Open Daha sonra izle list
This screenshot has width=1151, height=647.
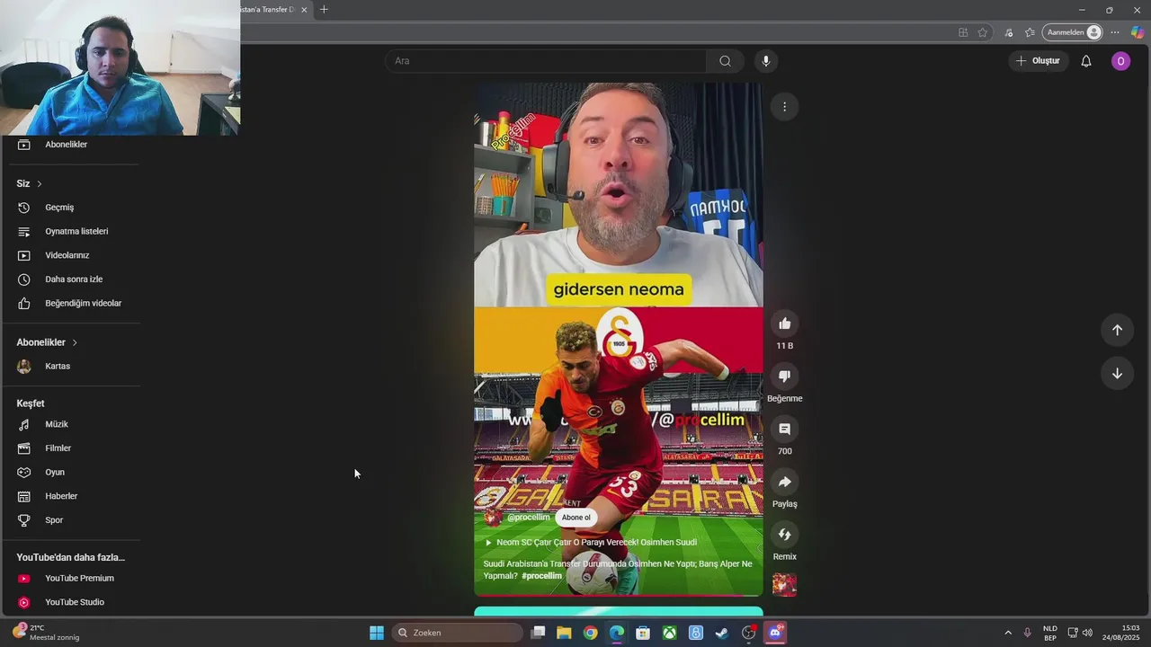point(72,279)
